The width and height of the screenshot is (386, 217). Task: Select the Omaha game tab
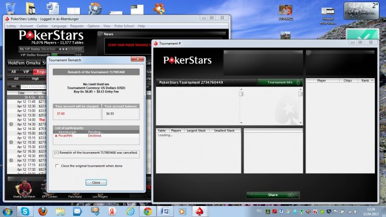pos(33,63)
